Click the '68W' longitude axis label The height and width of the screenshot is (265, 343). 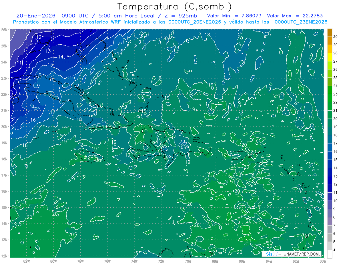coord(215,261)
